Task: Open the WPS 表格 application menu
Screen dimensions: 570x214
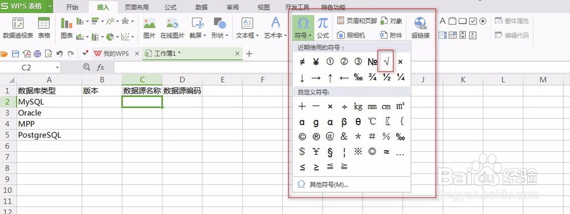Action: (26, 6)
